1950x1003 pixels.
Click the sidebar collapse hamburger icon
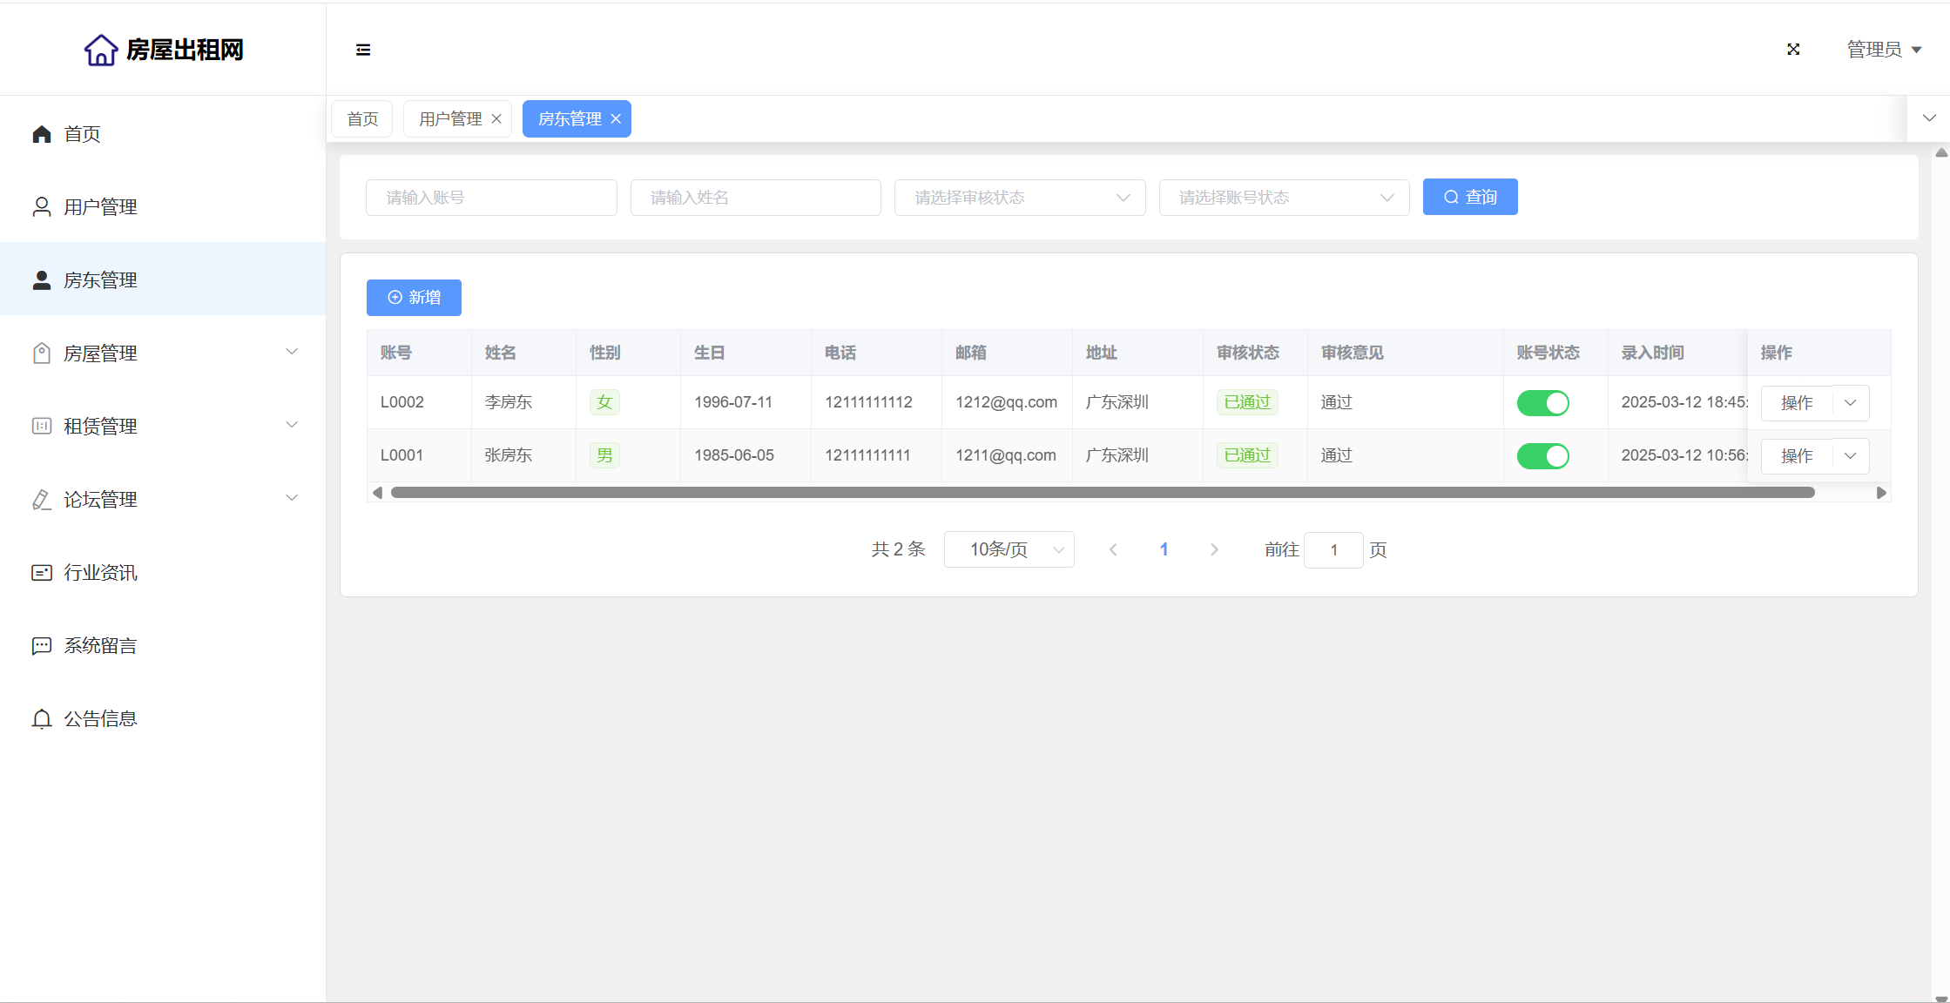tap(363, 50)
